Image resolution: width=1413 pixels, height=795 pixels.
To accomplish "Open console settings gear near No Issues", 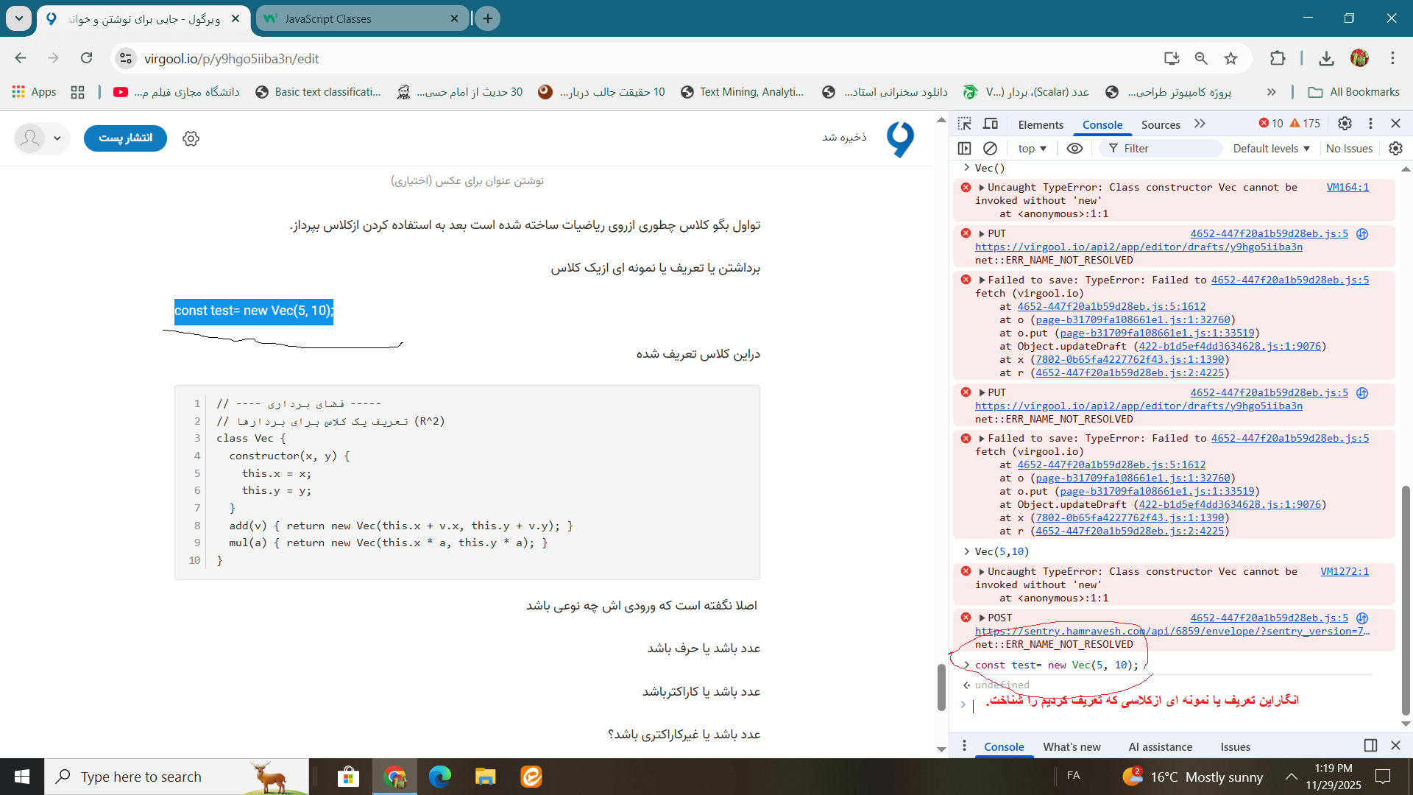I will pos(1395,149).
